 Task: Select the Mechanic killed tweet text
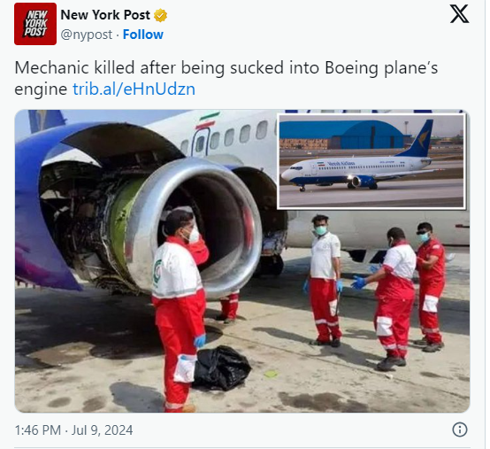[226, 78]
